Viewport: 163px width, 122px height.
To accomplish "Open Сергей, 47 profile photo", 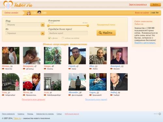I will coord(77,56).
